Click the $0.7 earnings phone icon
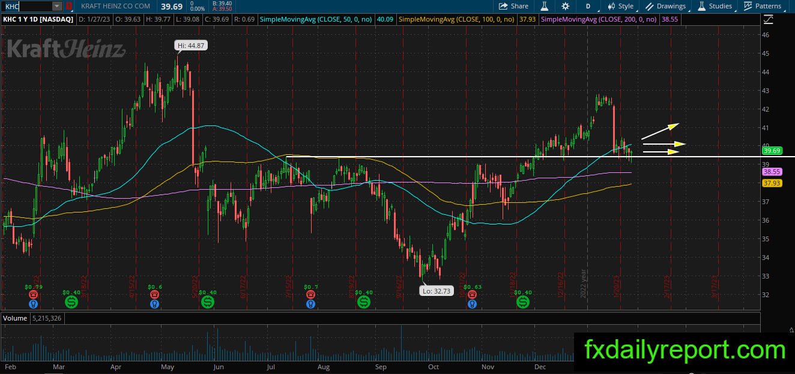 click(310, 294)
